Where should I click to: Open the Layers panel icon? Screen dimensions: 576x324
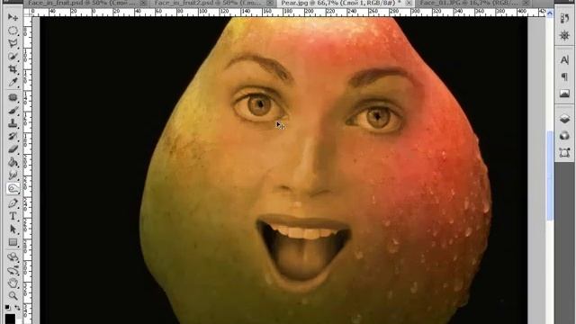coord(564,119)
